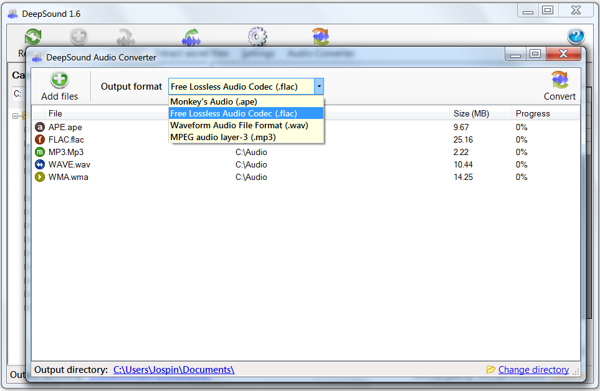The width and height of the screenshot is (600, 391).
Task: Close the DeepSound Audio Converter window
Action: point(564,54)
